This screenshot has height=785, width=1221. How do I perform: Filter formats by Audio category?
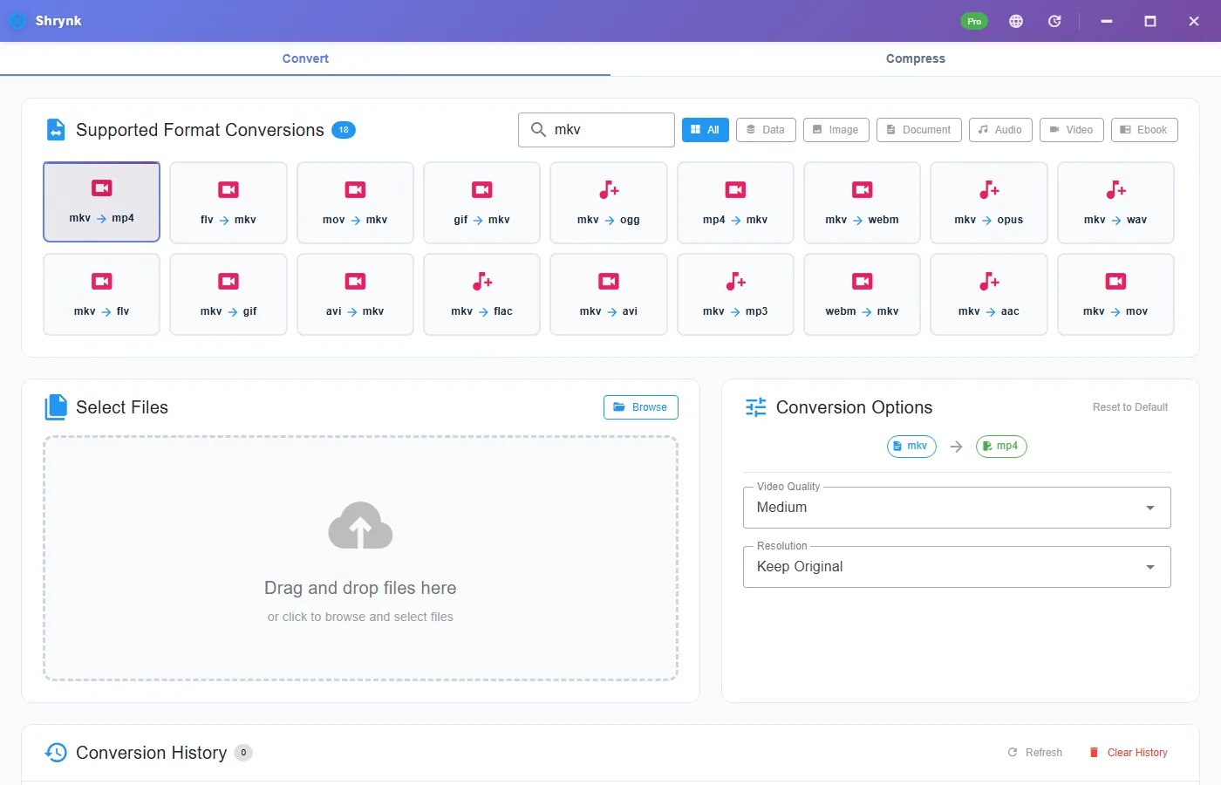click(x=1000, y=130)
